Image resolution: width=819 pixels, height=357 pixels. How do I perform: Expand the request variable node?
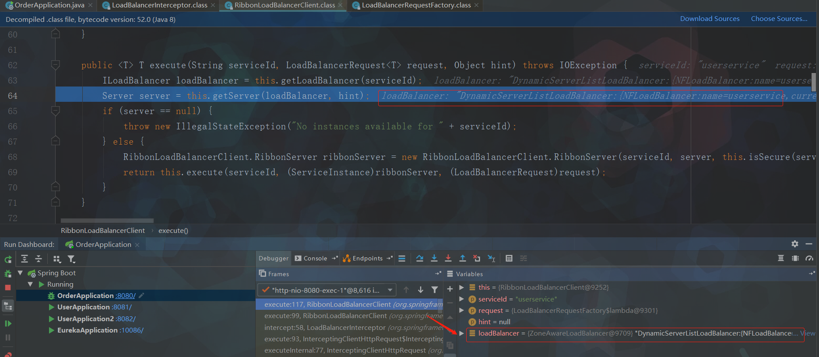461,310
